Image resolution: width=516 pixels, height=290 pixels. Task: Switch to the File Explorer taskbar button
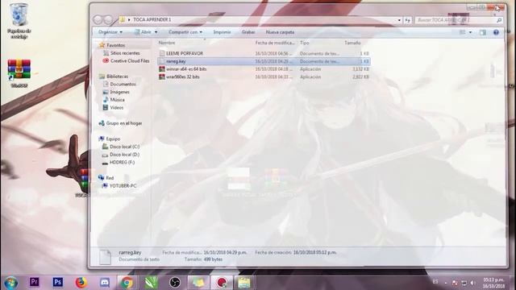[244, 283]
